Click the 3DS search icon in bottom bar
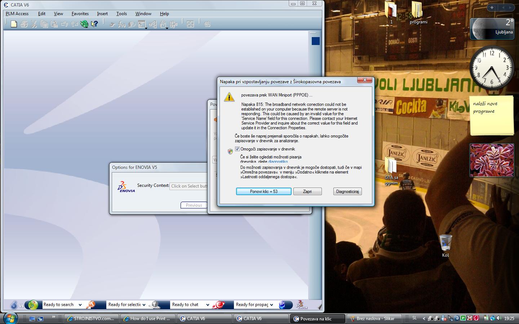 pyautogui.click(x=33, y=305)
